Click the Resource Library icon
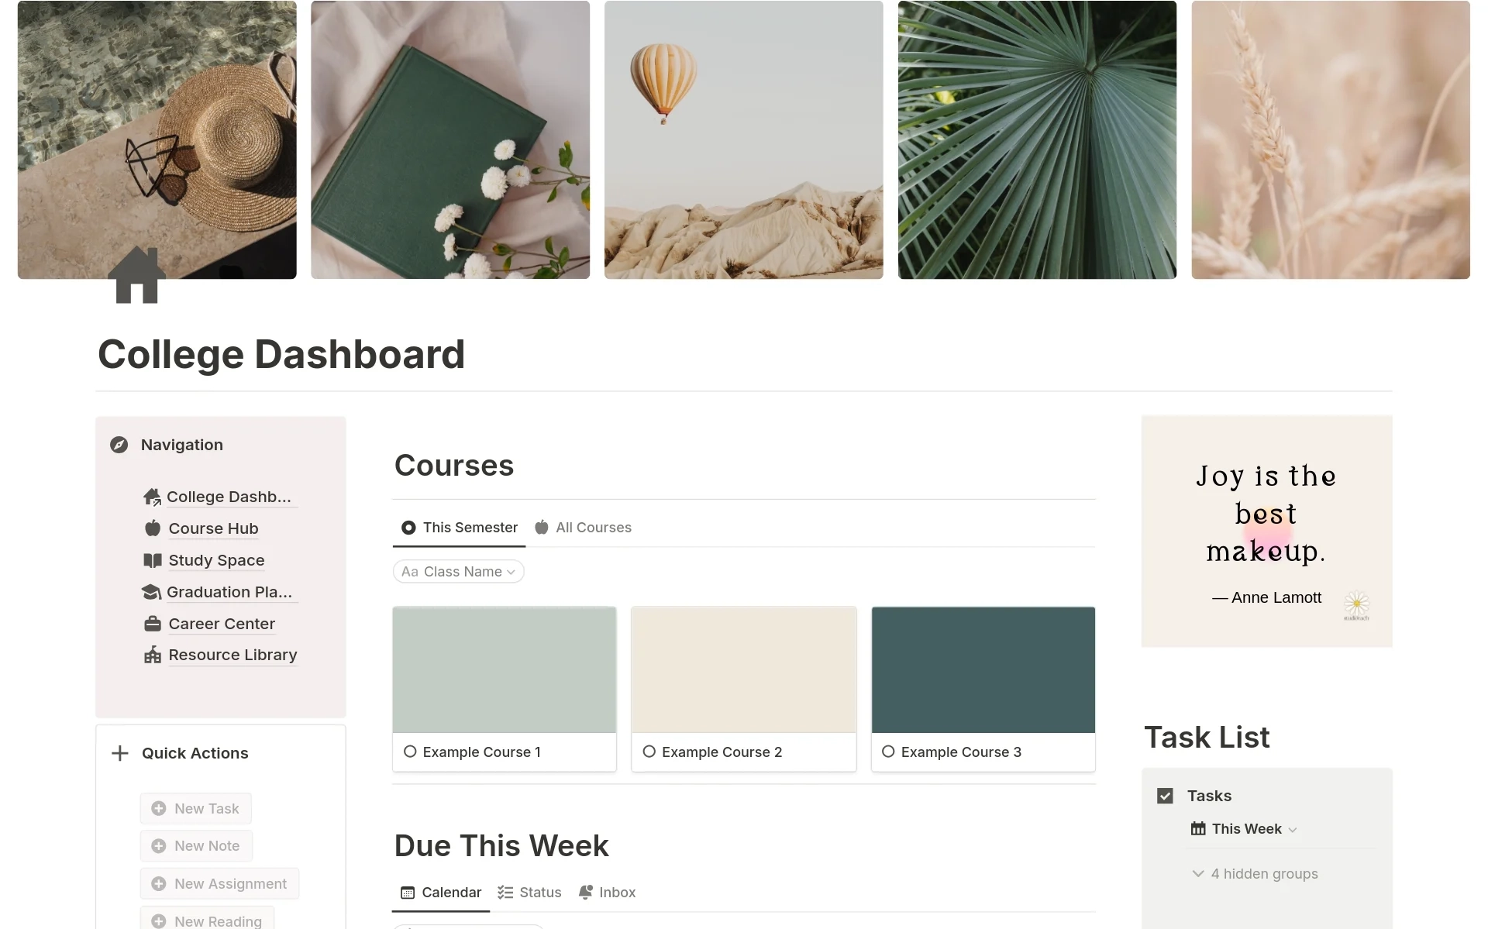The height and width of the screenshot is (929, 1488). [151, 654]
